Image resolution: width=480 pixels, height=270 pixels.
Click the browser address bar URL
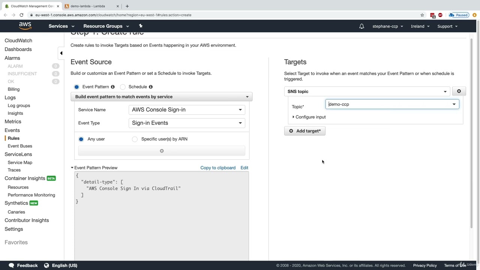113,15
